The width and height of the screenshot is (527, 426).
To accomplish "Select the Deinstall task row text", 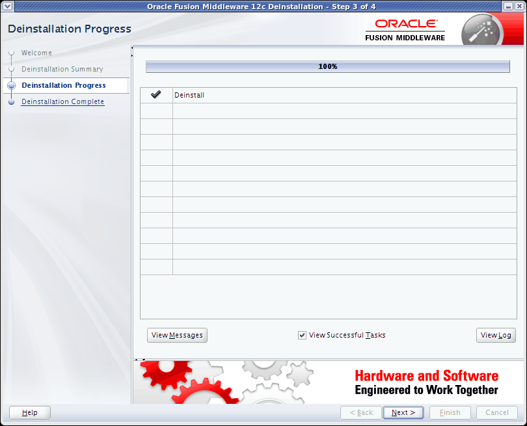I will point(189,95).
